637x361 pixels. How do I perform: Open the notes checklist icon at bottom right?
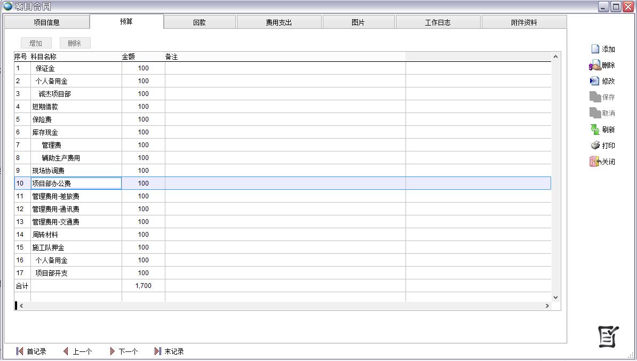(x=608, y=336)
